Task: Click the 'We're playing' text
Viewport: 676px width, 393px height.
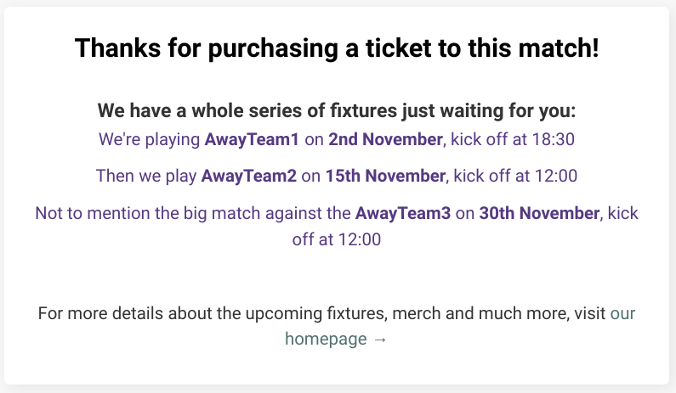Action: click(149, 139)
